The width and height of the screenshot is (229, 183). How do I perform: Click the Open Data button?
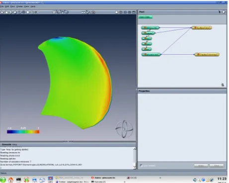coord(145,17)
